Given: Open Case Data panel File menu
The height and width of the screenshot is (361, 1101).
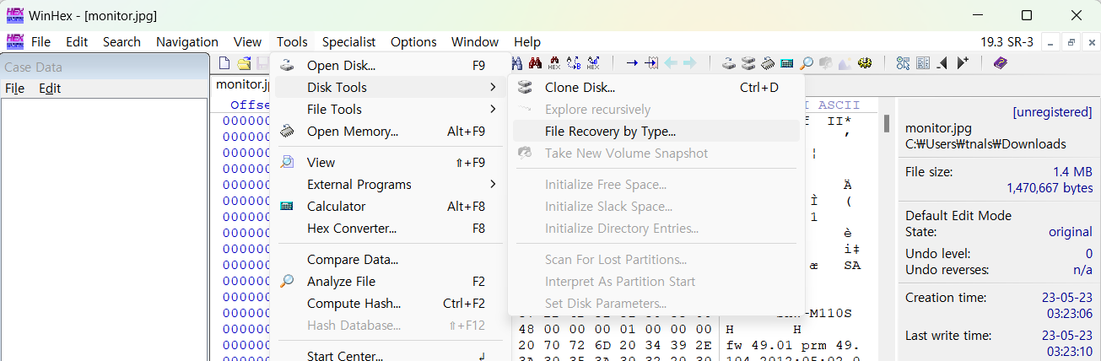Looking at the screenshot, I should coord(14,89).
